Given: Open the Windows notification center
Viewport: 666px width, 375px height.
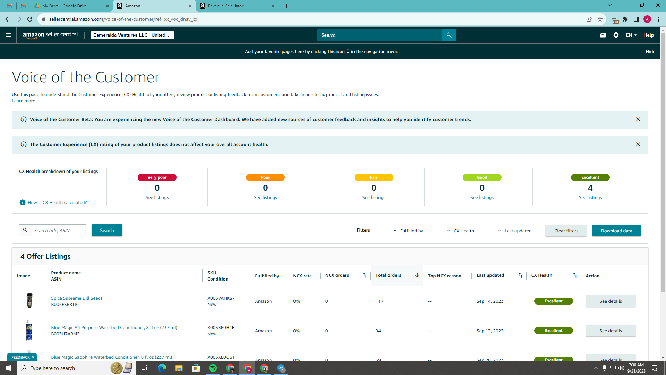Looking at the screenshot, I should 655,368.
